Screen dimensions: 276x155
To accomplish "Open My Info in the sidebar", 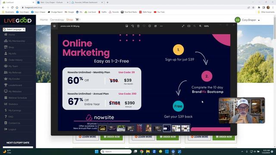I will click(13, 53).
